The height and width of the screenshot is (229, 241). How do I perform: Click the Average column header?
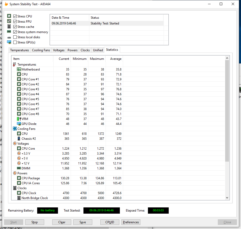pyautogui.click(x=114, y=59)
